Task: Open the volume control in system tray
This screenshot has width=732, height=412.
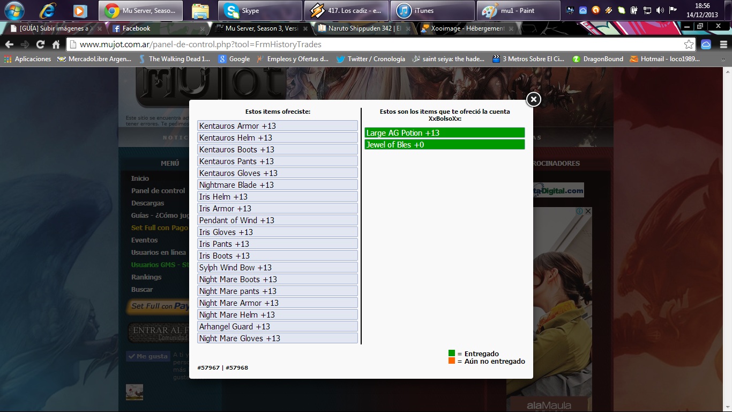Action: 660,10
